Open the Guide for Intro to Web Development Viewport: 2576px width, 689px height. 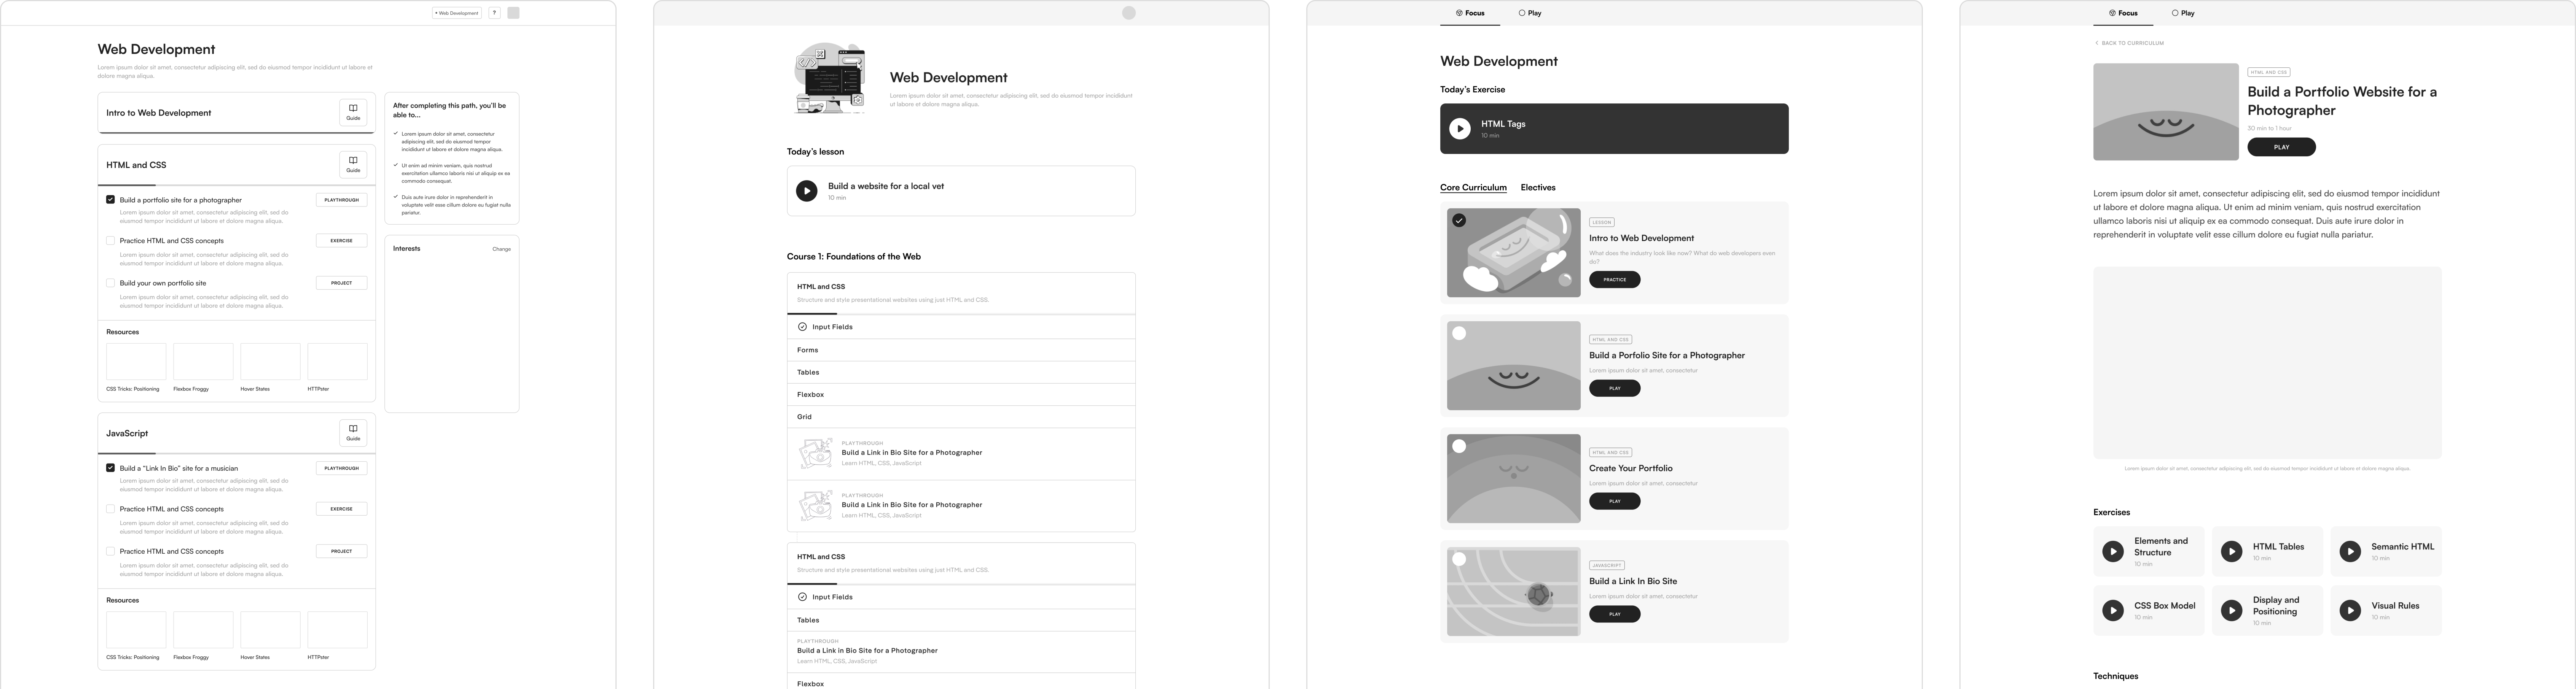tap(352, 112)
